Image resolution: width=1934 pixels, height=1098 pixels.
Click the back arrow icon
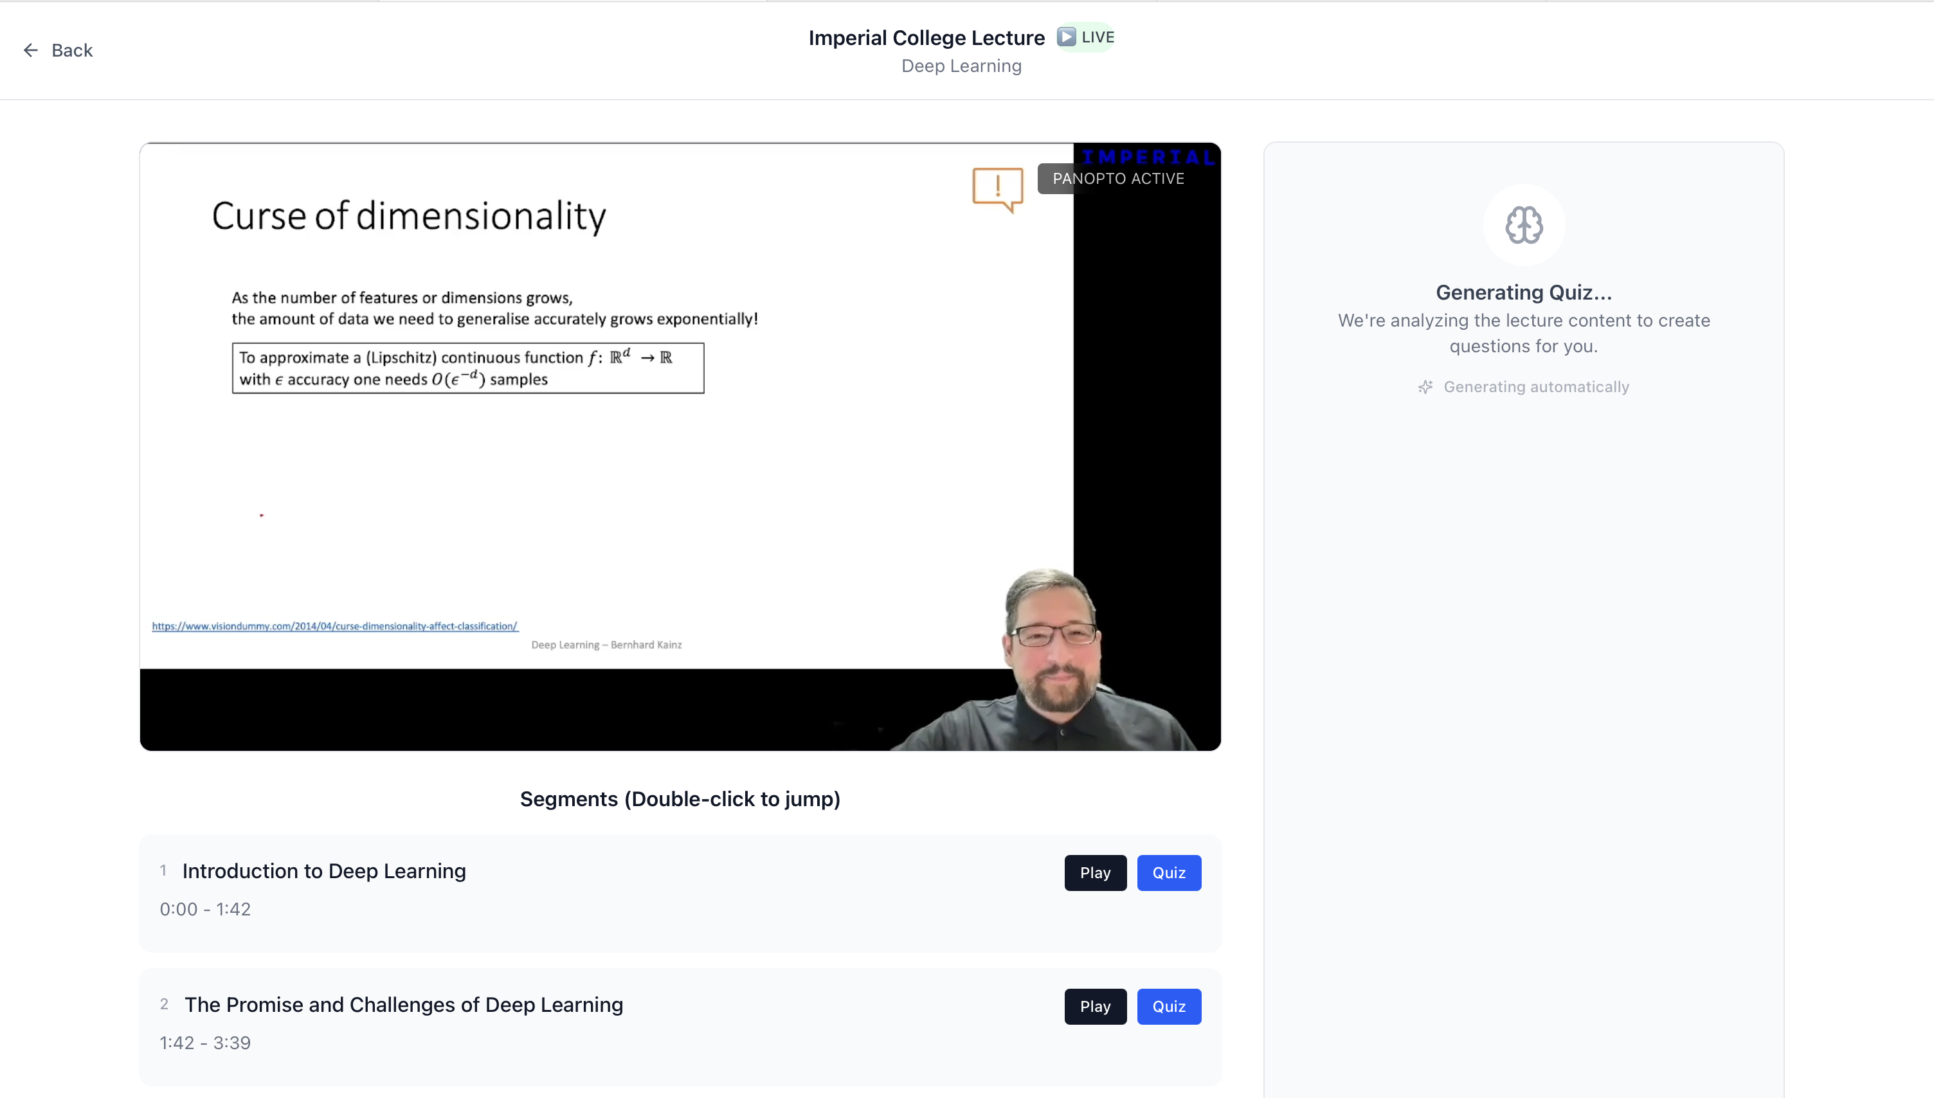(x=30, y=50)
